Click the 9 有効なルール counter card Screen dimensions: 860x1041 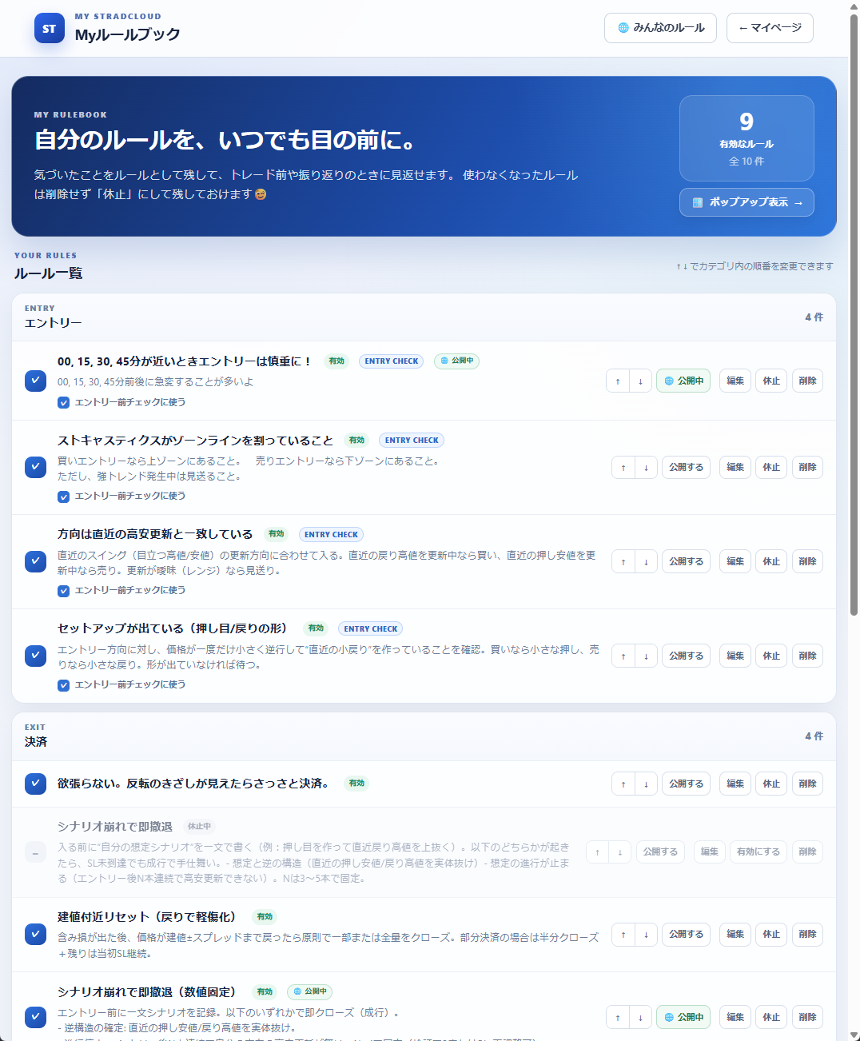click(x=747, y=138)
